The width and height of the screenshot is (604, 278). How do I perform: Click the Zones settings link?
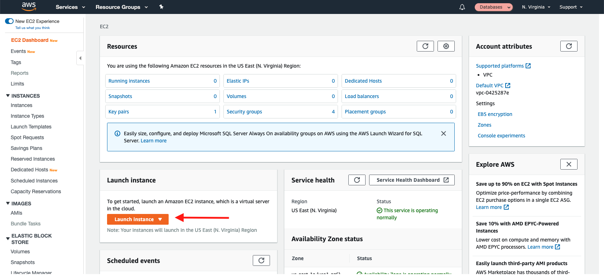(484, 125)
